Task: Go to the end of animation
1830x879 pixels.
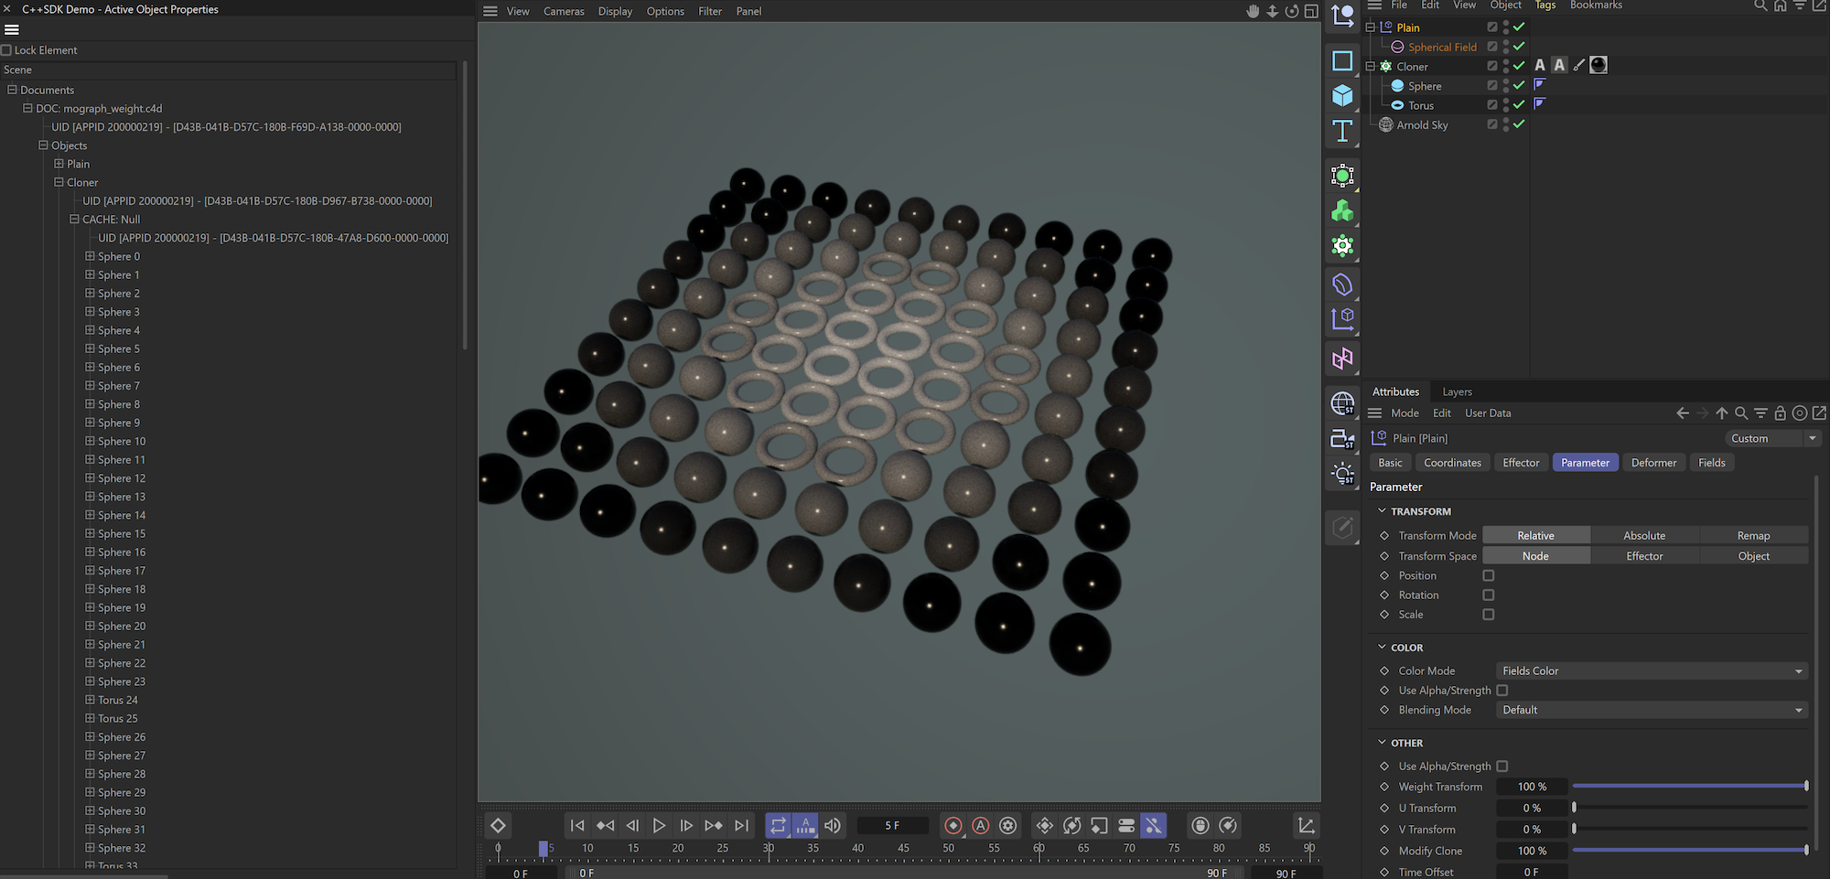Action: click(x=742, y=825)
